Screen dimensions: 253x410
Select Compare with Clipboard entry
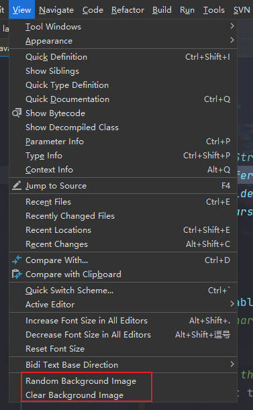123,274
